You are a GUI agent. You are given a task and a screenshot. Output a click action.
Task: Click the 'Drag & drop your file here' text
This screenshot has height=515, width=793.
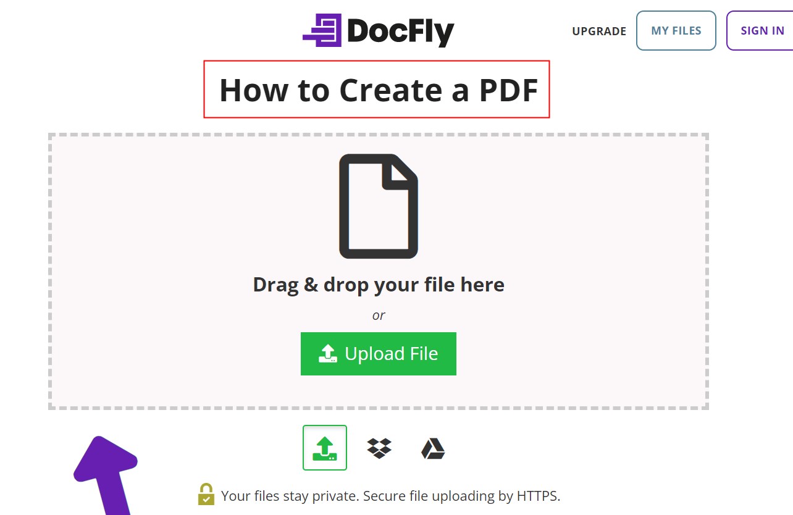pyautogui.click(x=378, y=284)
